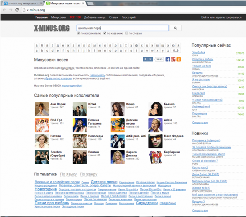The image size is (246, 217).
Task: Open Макс Фадеев thumbnail
Action: coord(156,141)
